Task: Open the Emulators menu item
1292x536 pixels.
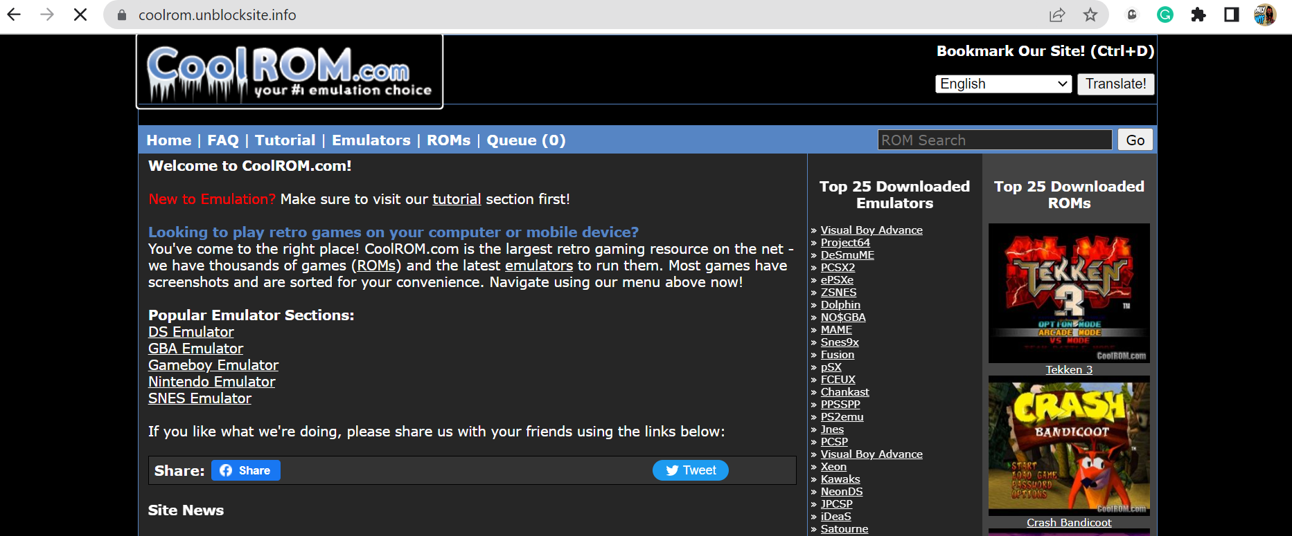Action: click(371, 140)
